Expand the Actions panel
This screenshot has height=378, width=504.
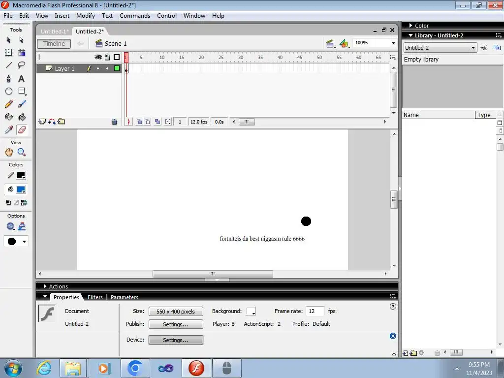click(45, 286)
